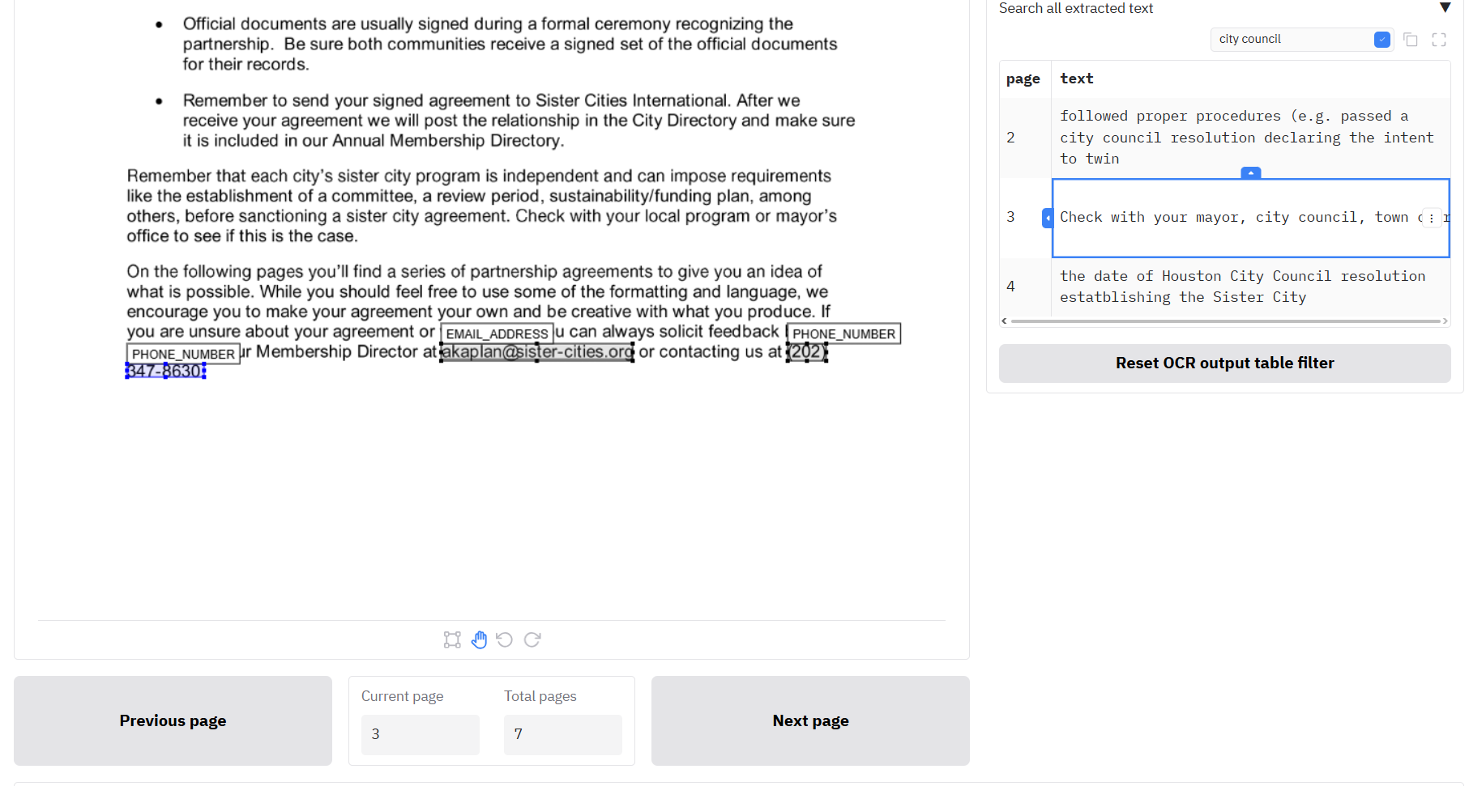
Task: Click the blue up-arrow handle above the selected cell
Action: coord(1251,173)
